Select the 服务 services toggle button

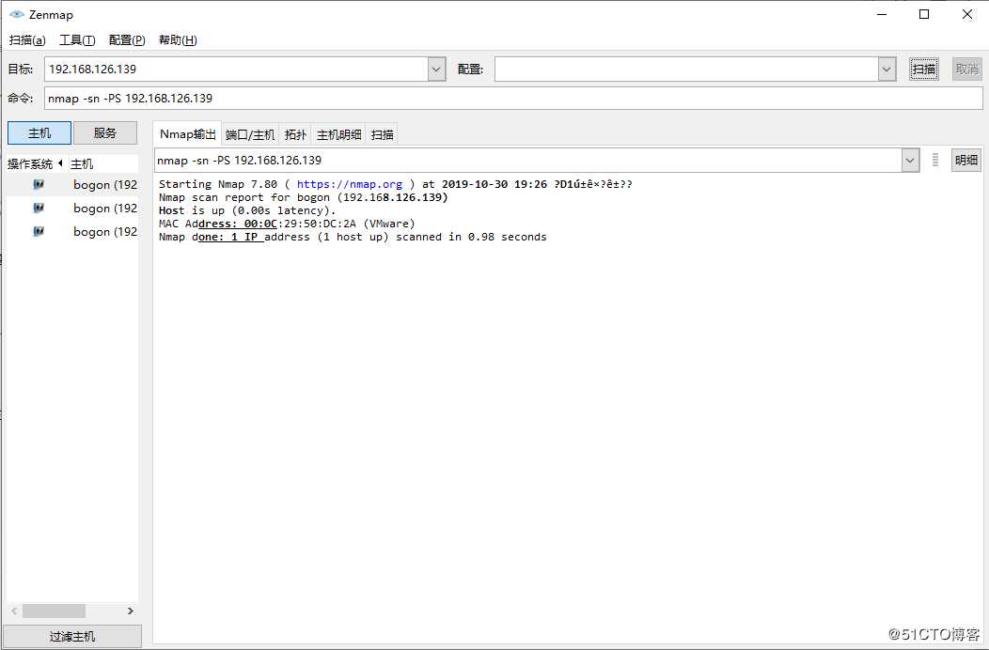[105, 133]
